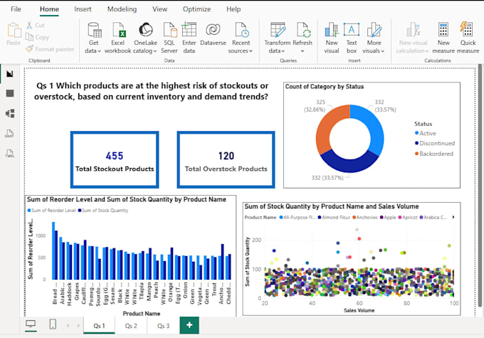Switch to the Qs 2 page tab
The width and height of the screenshot is (484, 338).
tap(131, 326)
